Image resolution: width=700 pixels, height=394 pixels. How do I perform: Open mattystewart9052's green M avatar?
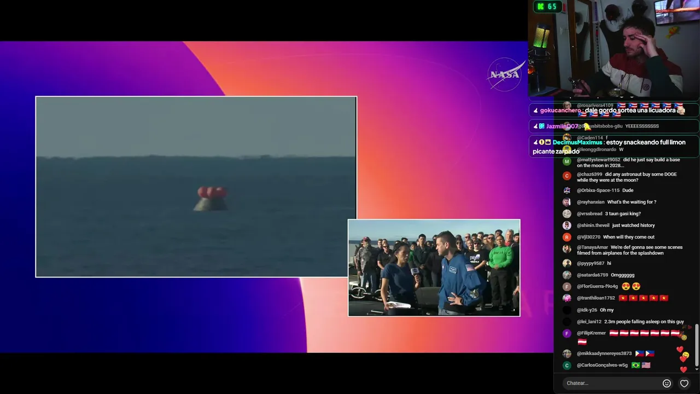(567, 162)
